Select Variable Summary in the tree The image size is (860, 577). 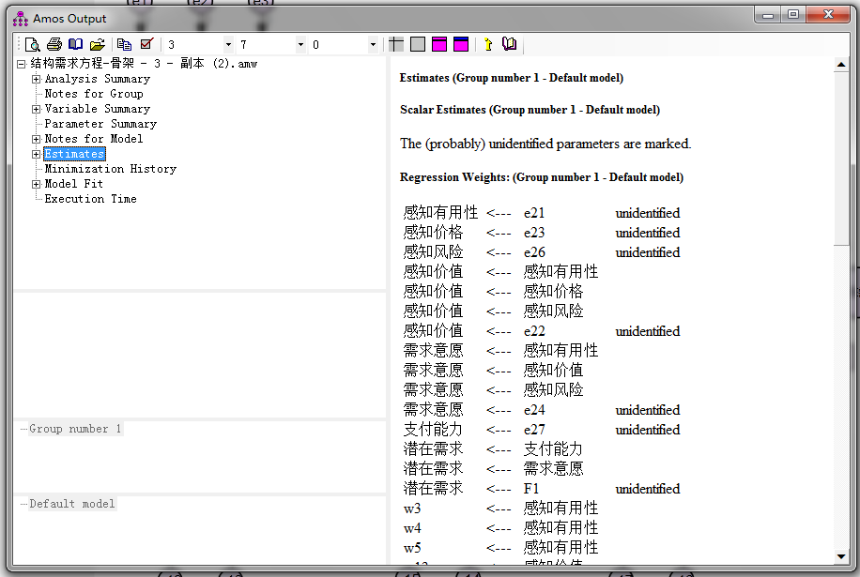point(97,109)
